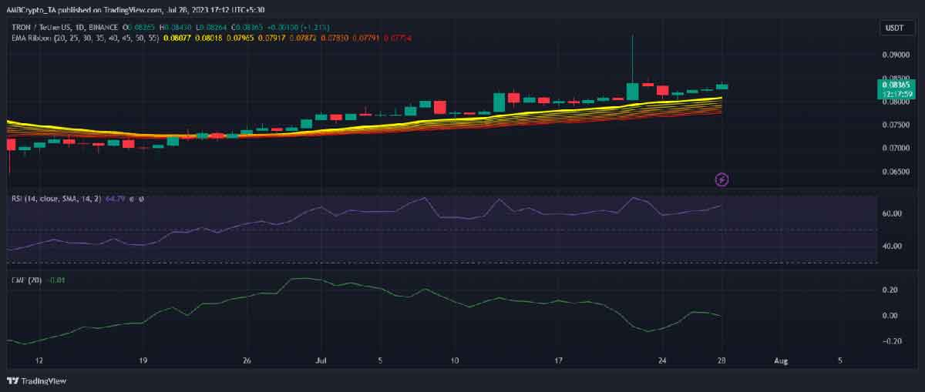Viewport: 925px width, 392px height.
Task: Click the TradingView logo icon
Action: pos(12,380)
